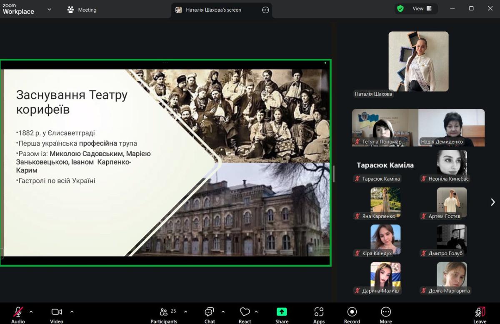The width and height of the screenshot is (500, 324).
Task: Unmute microphone with Audio button
Action: tap(18, 312)
